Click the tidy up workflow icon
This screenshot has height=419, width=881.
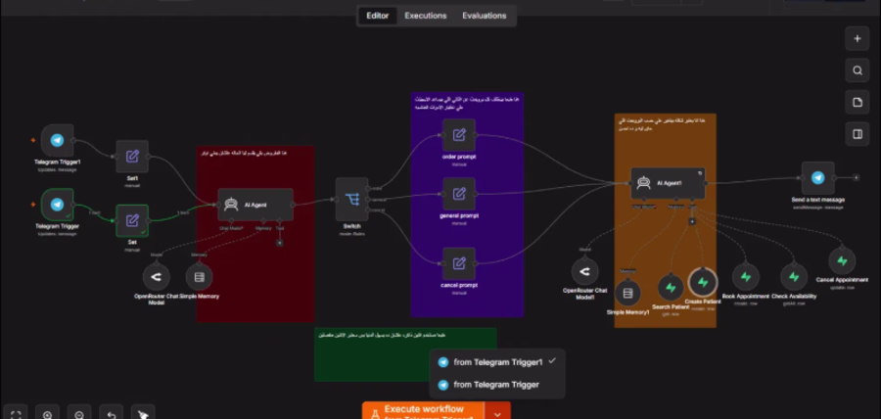pos(143,414)
